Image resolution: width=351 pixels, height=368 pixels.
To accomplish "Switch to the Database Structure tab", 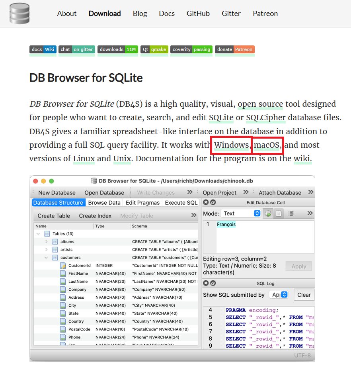I will click(58, 203).
